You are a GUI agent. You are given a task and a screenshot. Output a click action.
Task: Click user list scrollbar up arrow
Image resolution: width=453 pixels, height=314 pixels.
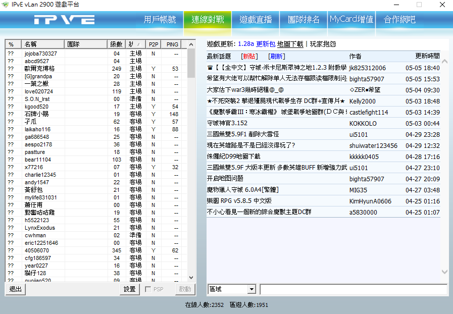(x=191, y=44)
